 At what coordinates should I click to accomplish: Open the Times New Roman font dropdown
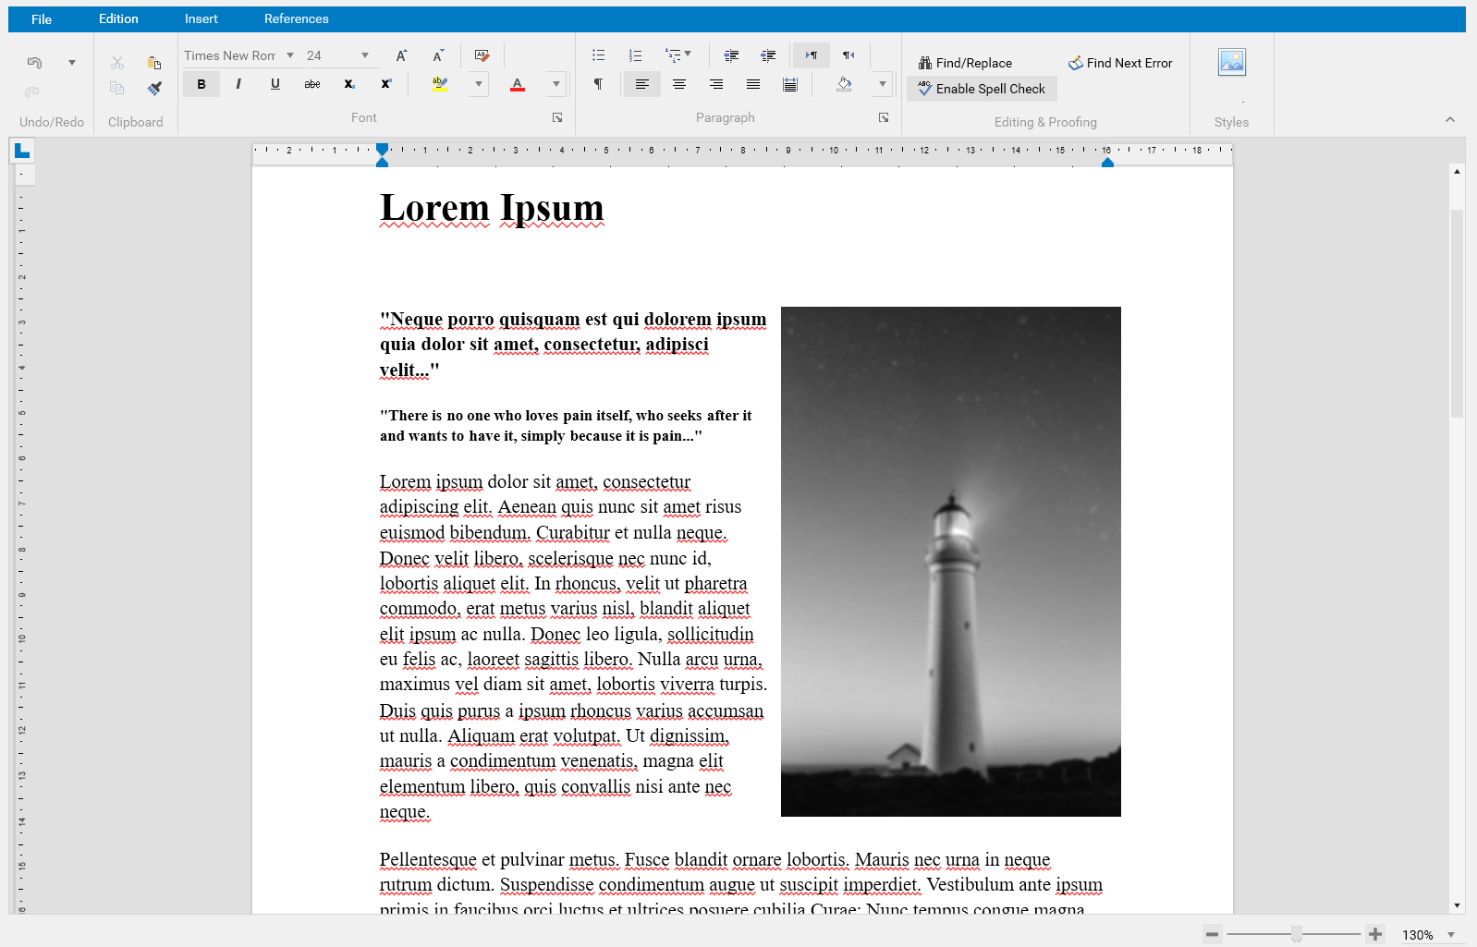[x=290, y=55]
